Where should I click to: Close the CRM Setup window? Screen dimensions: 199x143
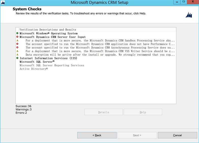(x=193, y=2)
